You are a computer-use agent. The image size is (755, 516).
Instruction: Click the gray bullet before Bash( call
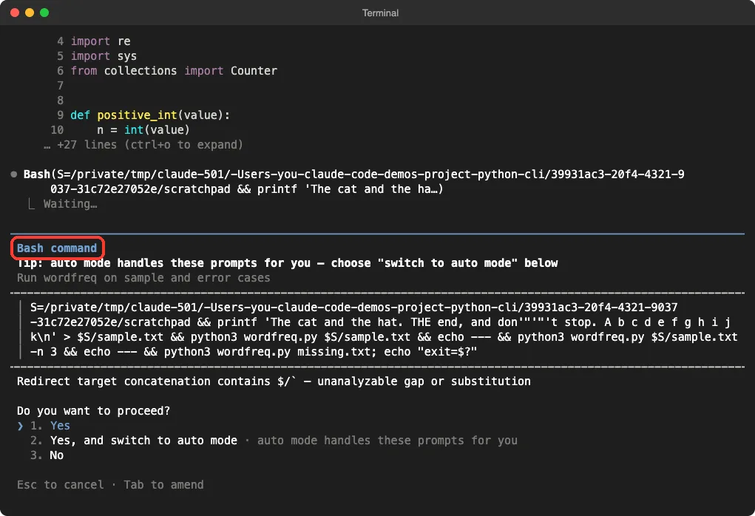coord(14,174)
